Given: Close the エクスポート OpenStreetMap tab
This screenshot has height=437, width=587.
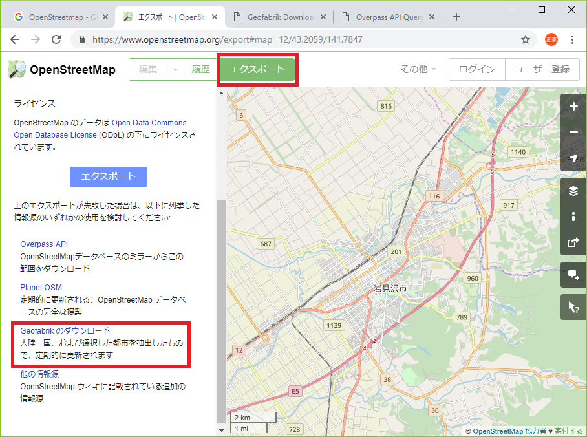Looking at the screenshot, I should click(x=215, y=17).
